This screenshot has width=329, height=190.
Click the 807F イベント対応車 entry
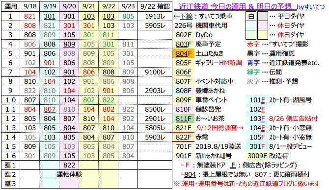(x=204, y=81)
